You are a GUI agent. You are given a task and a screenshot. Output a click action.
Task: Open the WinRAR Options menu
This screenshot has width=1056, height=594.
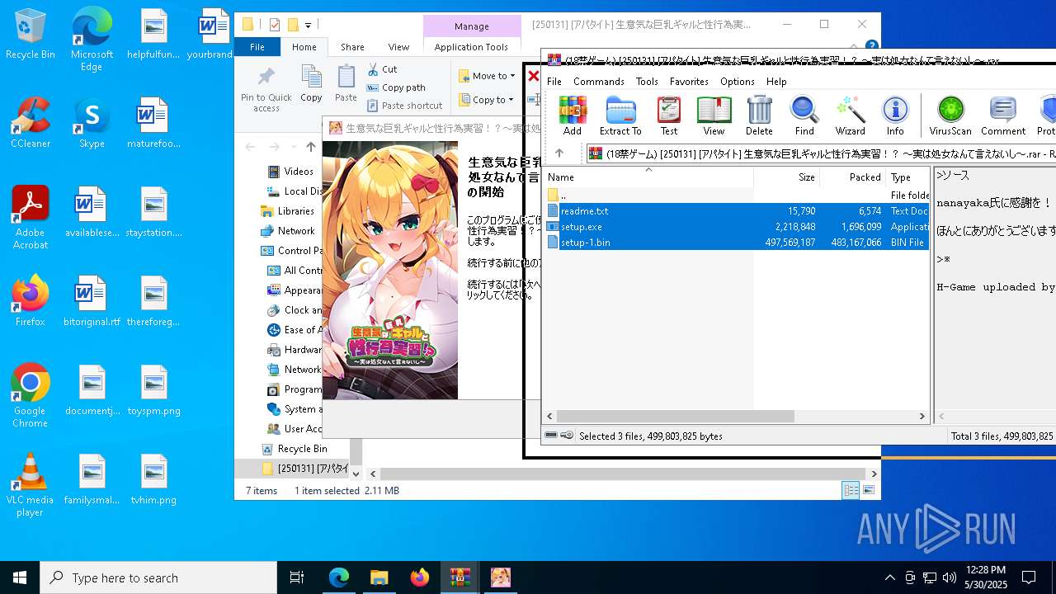(738, 82)
